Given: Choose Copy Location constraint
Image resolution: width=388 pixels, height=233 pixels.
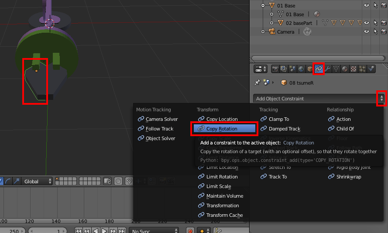Looking at the screenshot, I should (218, 119).
